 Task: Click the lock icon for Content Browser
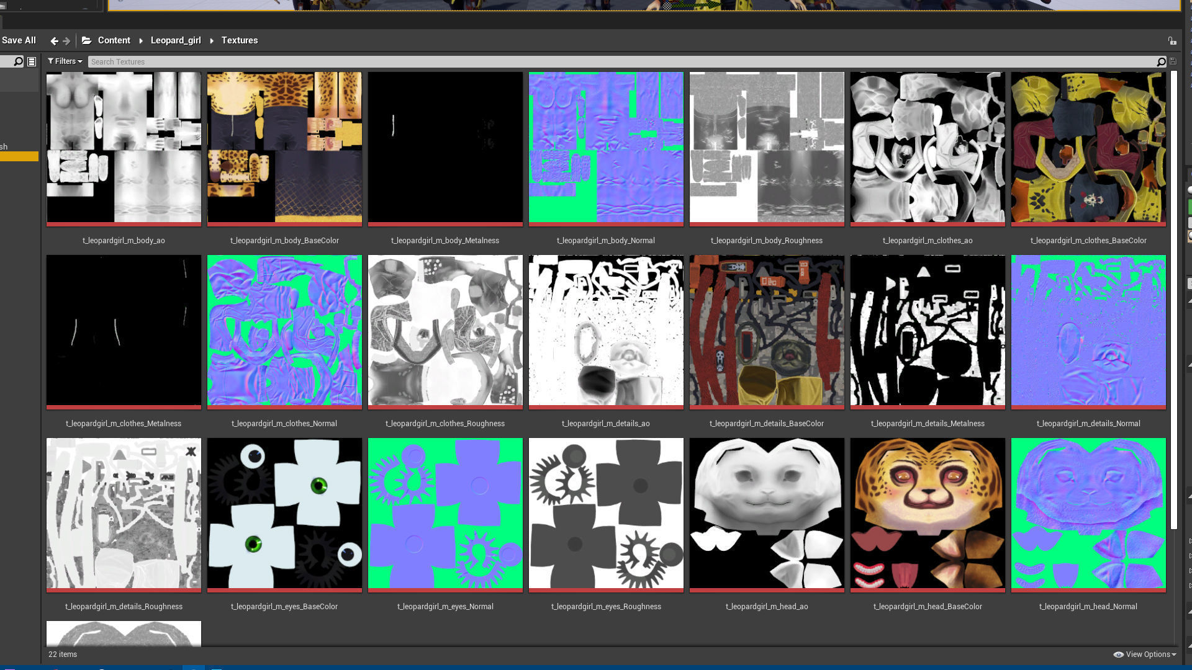point(1172,41)
